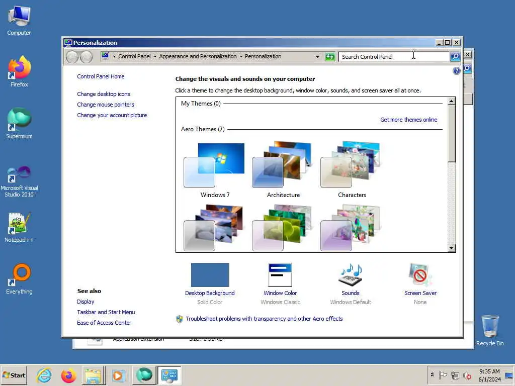Select Microsoft Visual Studio 2010 desktop shortcut
Viewport: 515px width, 386px height.
click(x=19, y=181)
